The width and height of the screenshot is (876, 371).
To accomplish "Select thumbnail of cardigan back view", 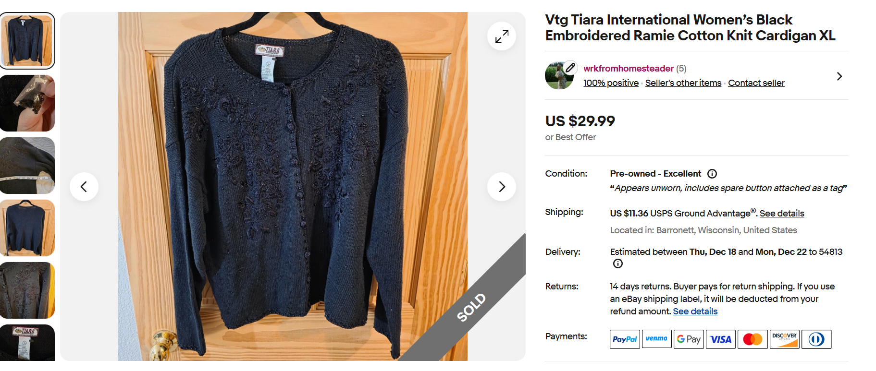I will [27, 228].
